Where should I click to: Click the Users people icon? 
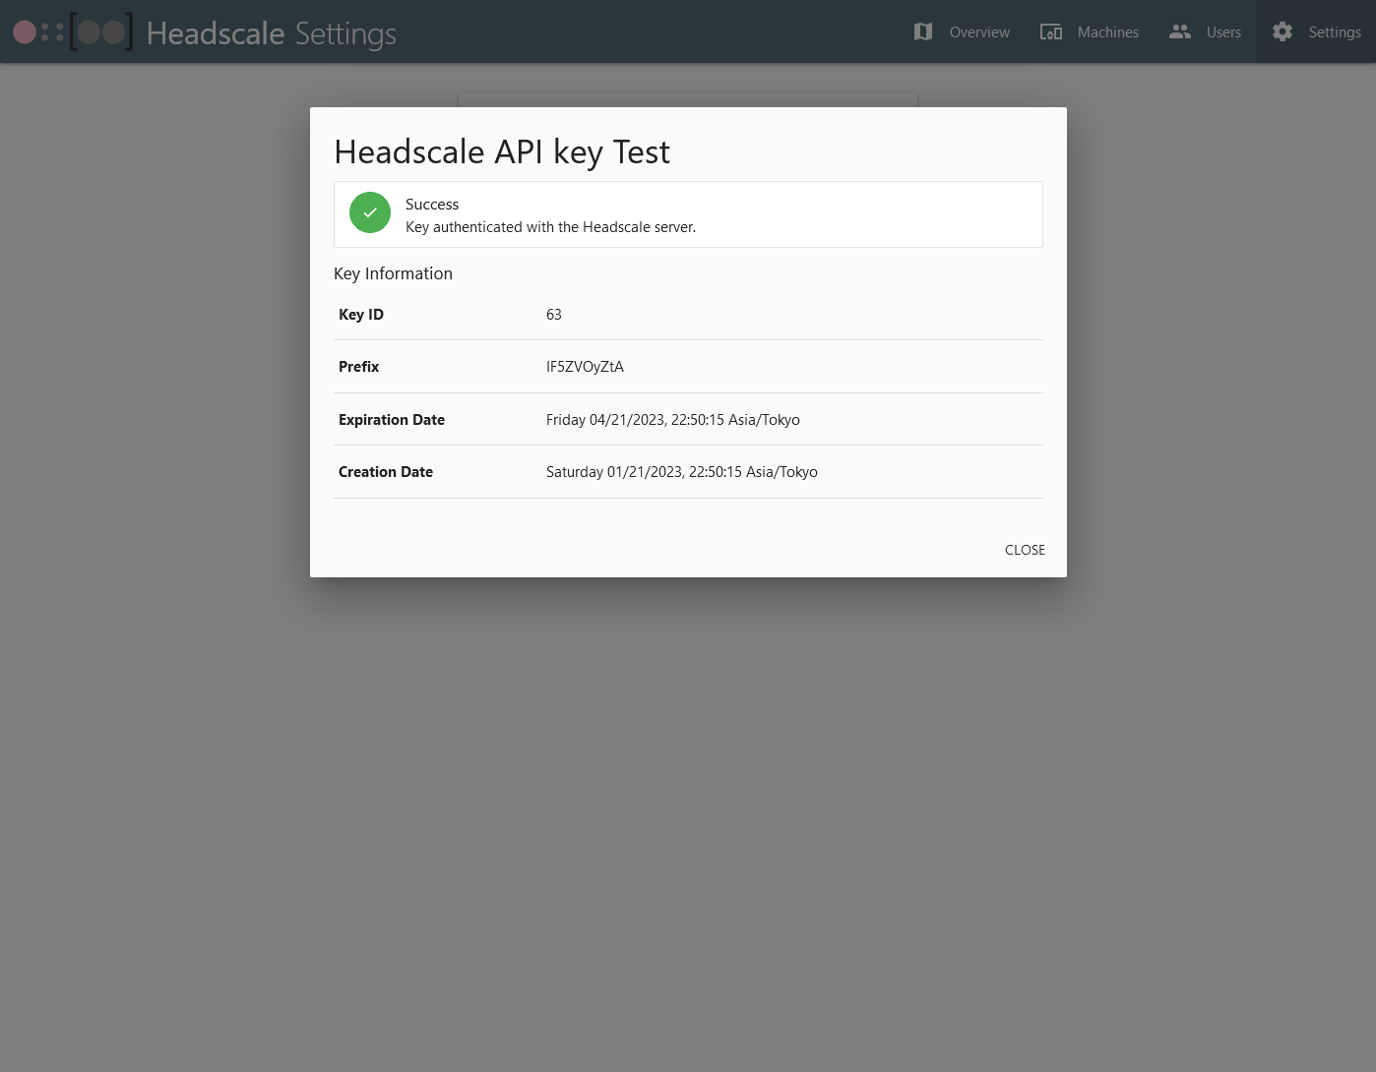pos(1179,31)
